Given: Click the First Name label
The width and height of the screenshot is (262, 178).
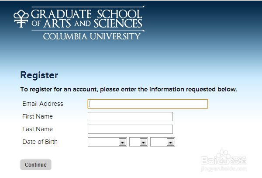Looking at the screenshot, I should pos(38,116).
